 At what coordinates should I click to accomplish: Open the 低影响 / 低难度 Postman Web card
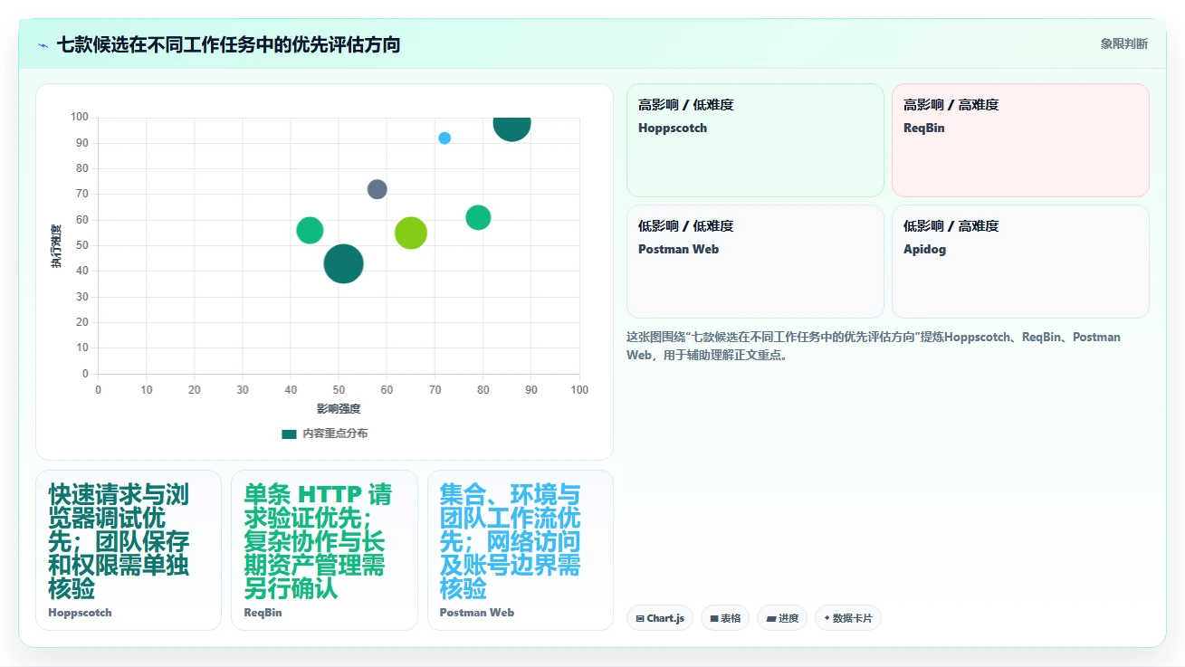755,262
